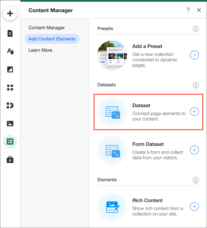Click the Add a Preset thumbnail image
Image resolution: width=207 pixels, height=228 pixels.
[x=112, y=55]
